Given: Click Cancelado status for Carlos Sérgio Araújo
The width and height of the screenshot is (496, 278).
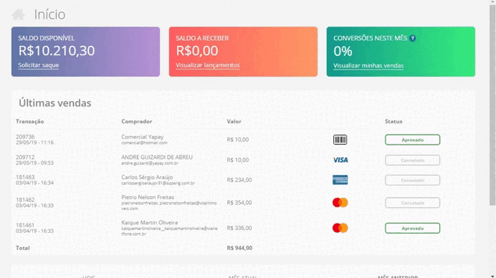Looking at the screenshot, I should tap(412, 181).
